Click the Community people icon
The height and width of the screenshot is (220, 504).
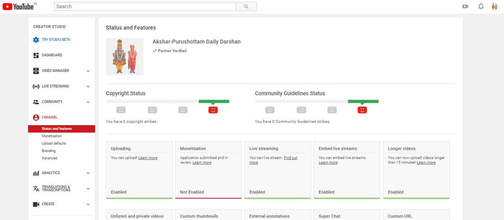(36, 102)
